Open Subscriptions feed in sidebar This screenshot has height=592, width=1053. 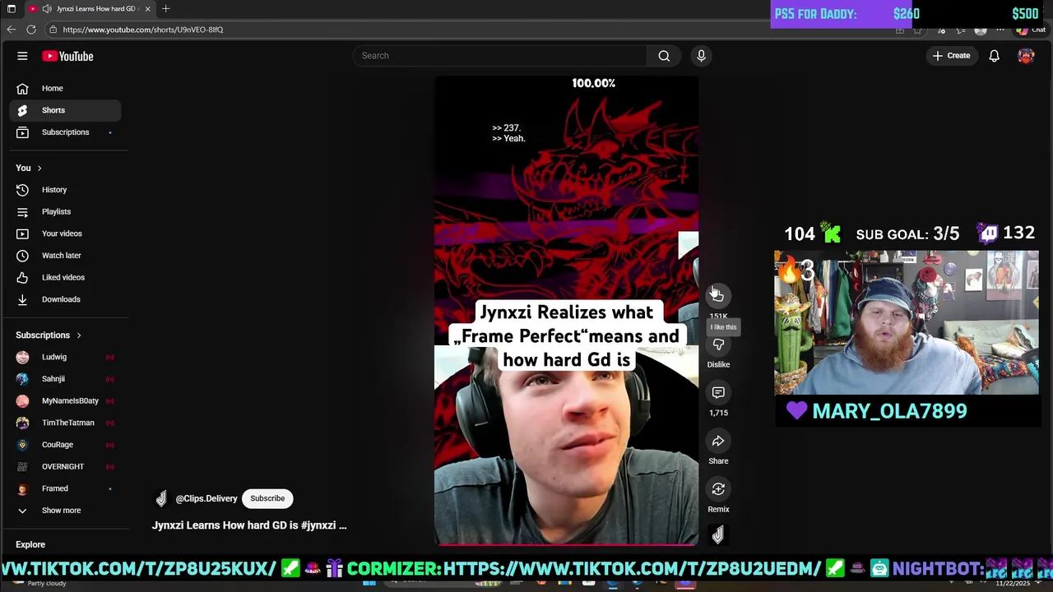tap(65, 132)
